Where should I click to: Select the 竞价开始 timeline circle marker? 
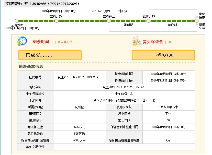click(149, 21)
